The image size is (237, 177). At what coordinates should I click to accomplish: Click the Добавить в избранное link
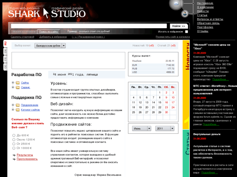click(x=53, y=37)
